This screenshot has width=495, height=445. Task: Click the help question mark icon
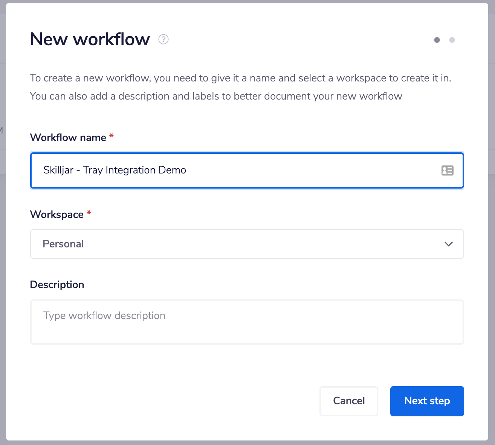[163, 39]
